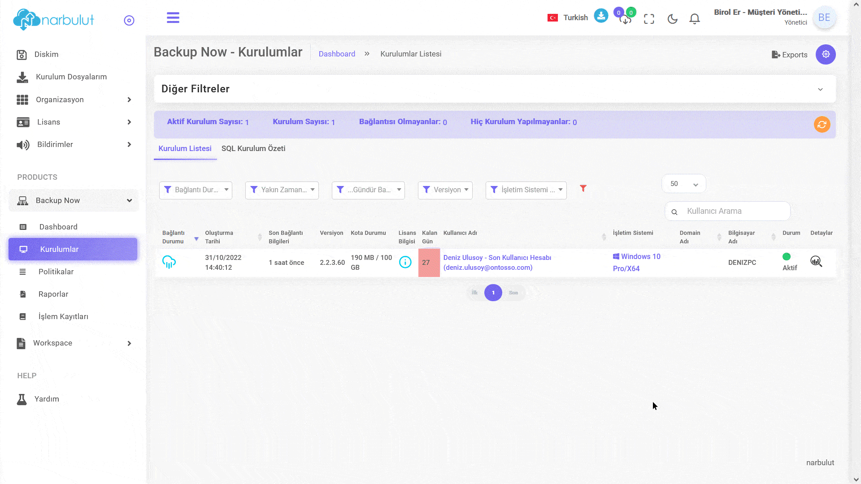The height and width of the screenshot is (484, 861).
Task: Expand the Bildirimler menu
Action: [74, 144]
